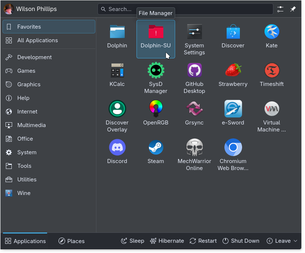The image size is (305, 253).
Task: Click the Restart button
Action: [x=203, y=241]
